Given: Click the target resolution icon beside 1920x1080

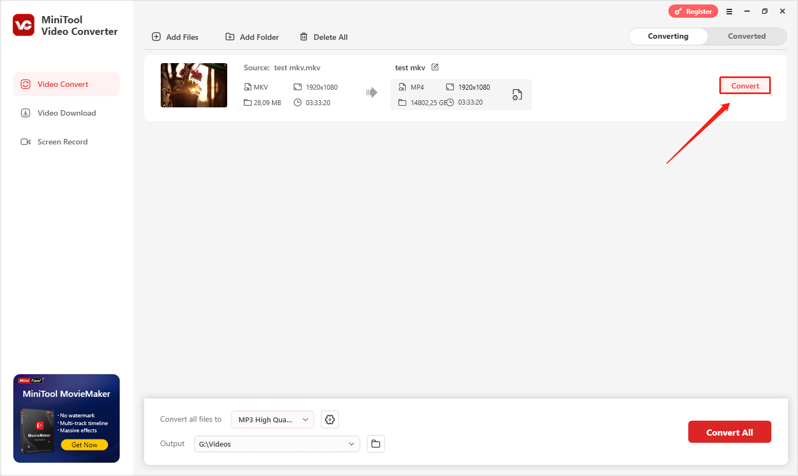Looking at the screenshot, I should [450, 87].
